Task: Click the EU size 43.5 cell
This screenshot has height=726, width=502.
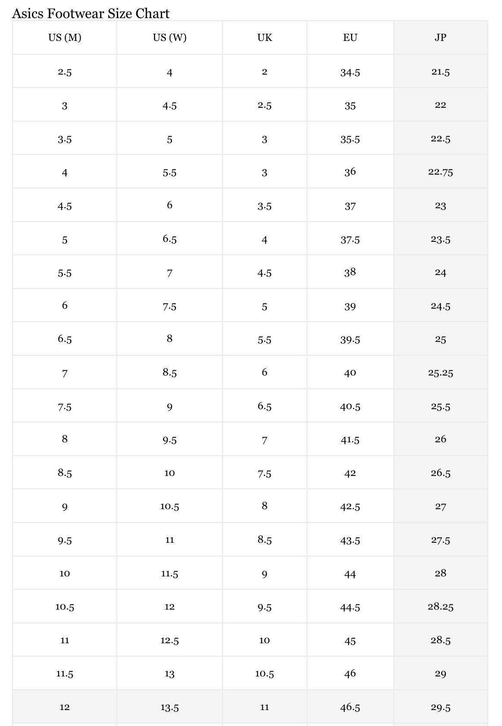Action: (350, 540)
